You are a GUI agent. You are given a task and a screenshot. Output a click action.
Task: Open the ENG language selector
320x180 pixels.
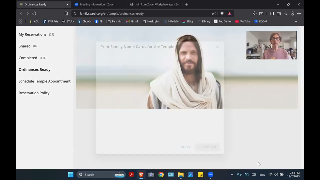click(262, 175)
